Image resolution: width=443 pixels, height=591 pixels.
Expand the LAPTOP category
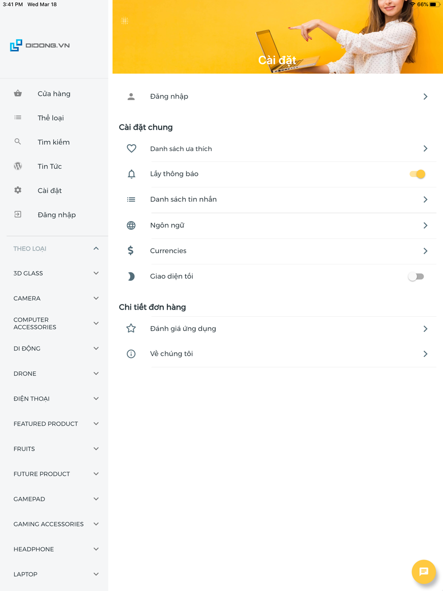96,574
